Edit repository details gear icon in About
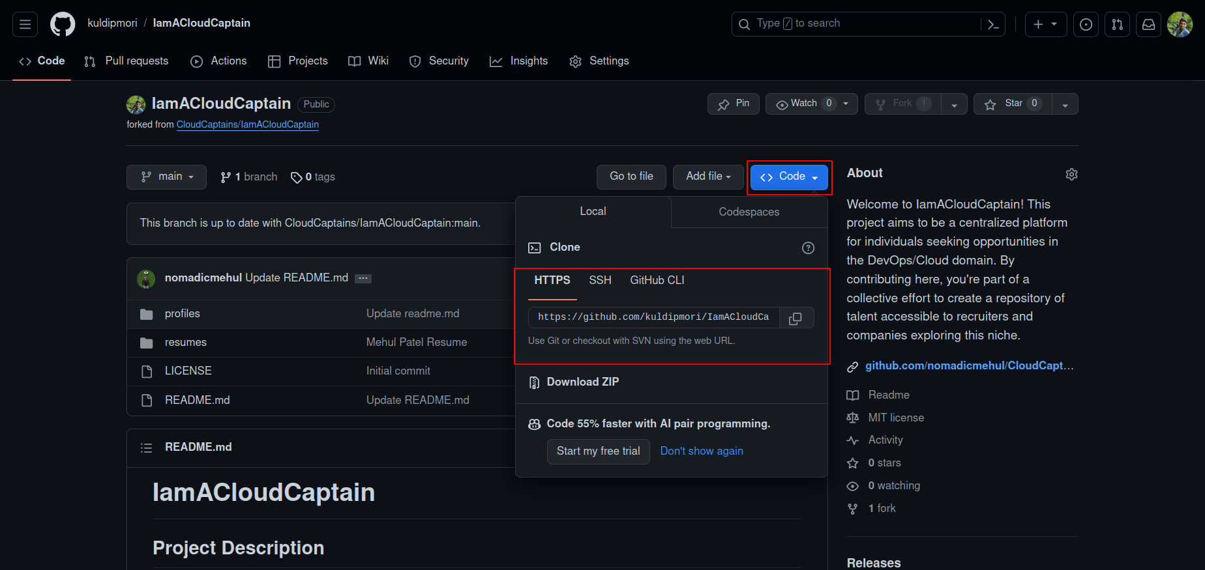 tap(1071, 174)
